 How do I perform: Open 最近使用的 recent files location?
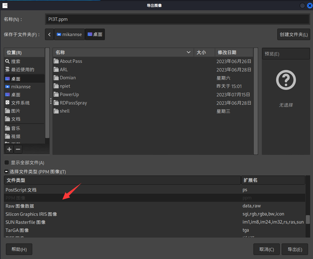(22, 70)
